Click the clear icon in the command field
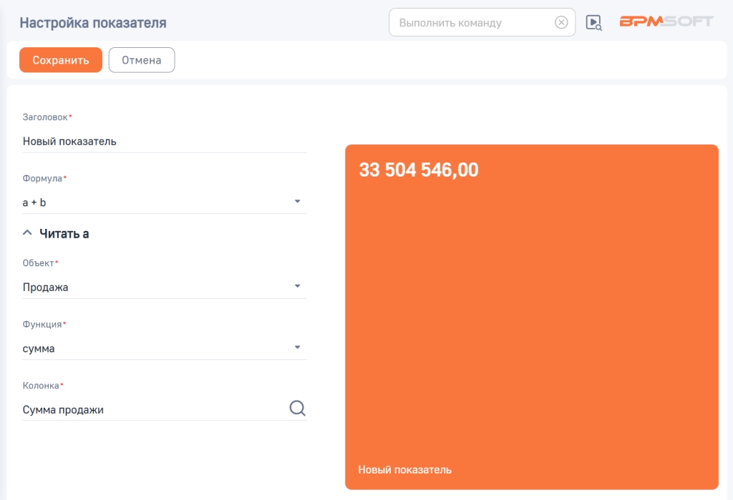 (x=561, y=22)
